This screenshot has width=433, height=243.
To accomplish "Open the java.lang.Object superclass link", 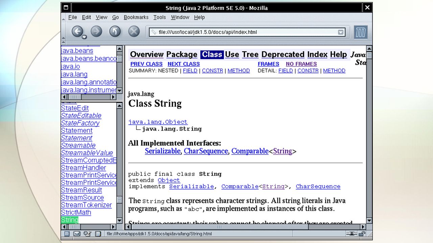I will 158,122.
